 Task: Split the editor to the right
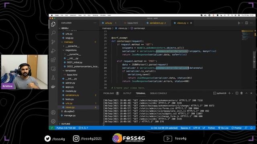(x=247, y=23)
